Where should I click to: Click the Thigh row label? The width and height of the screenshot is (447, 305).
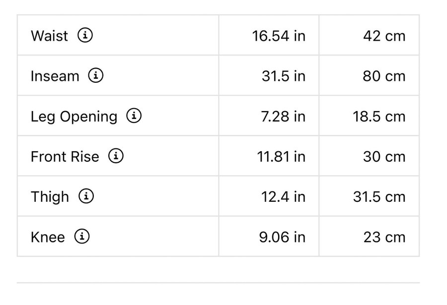(50, 197)
